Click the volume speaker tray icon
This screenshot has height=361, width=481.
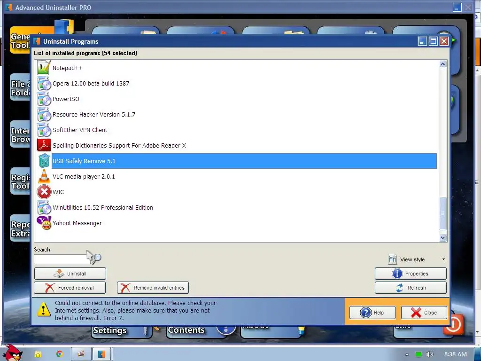pyautogui.click(x=429, y=354)
